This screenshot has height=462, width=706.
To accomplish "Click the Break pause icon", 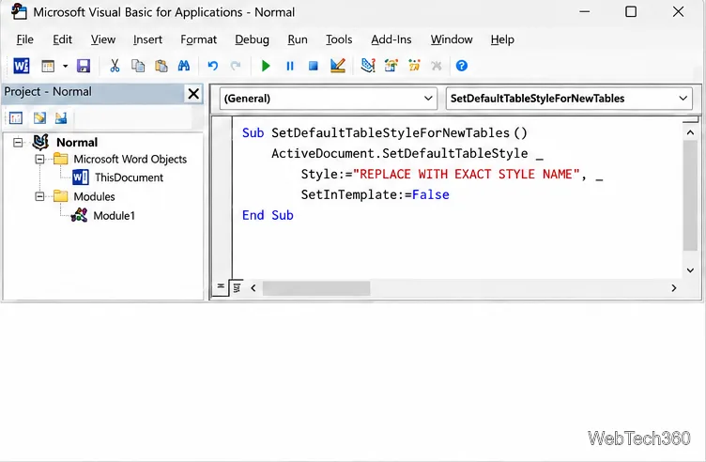I will point(290,66).
